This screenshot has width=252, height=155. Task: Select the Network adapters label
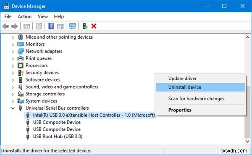[44, 51]
